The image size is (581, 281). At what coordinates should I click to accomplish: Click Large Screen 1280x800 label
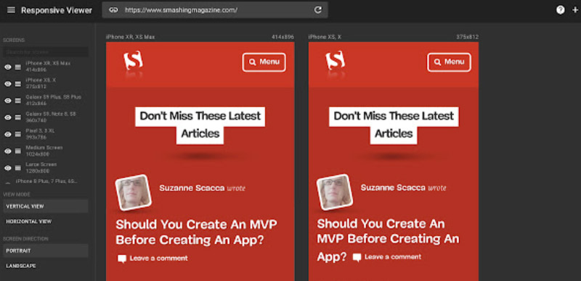pos(41,167)
